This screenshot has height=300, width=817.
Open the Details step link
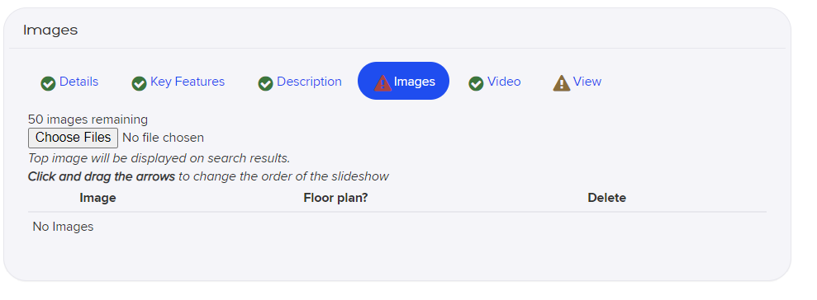(78, 82)
